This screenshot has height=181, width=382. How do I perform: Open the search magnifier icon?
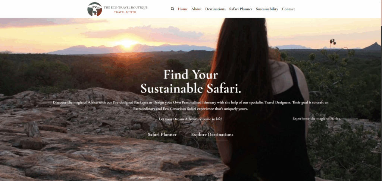tap(172, 9)
